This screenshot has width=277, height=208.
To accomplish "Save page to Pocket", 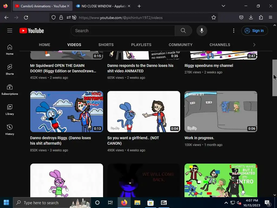I will pyautogui.click(x=241, y=17).
